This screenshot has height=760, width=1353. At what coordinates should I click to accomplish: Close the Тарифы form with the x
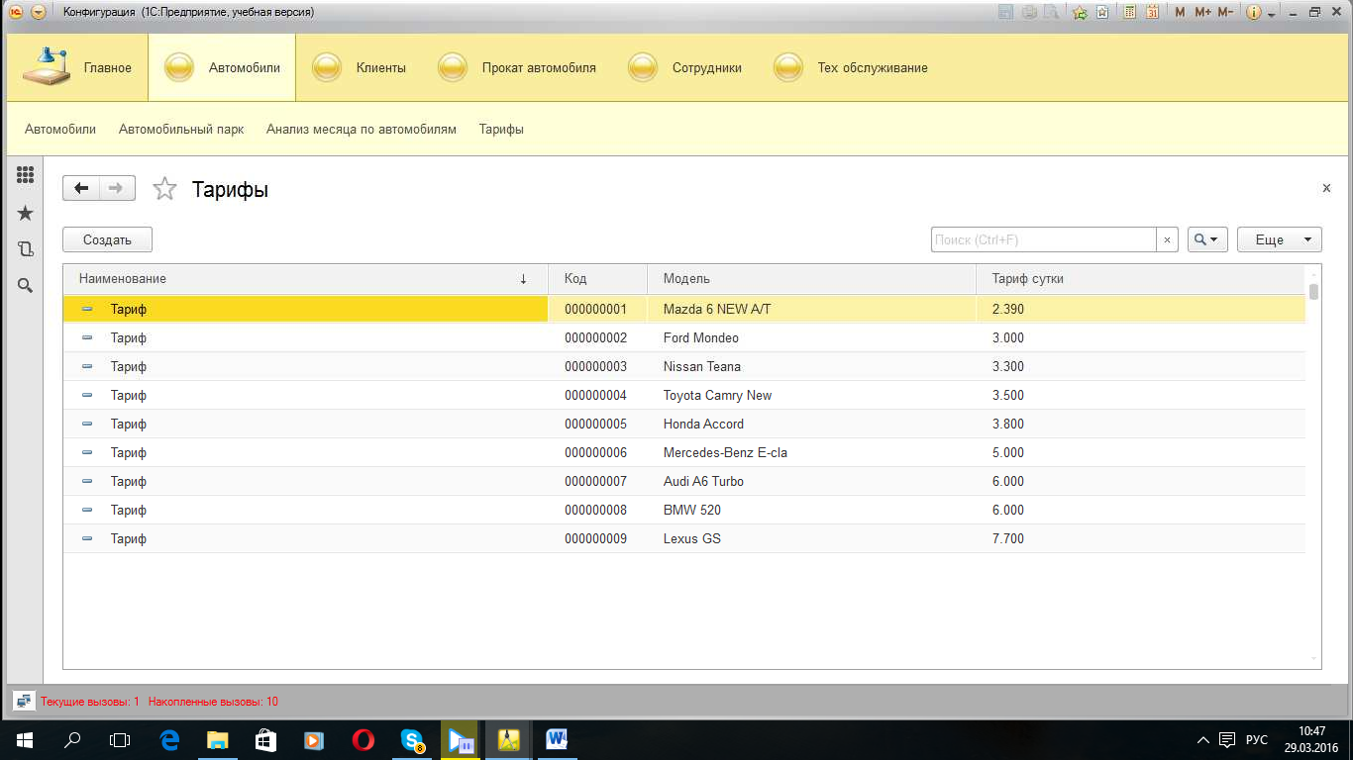(x=1326, y=188)
